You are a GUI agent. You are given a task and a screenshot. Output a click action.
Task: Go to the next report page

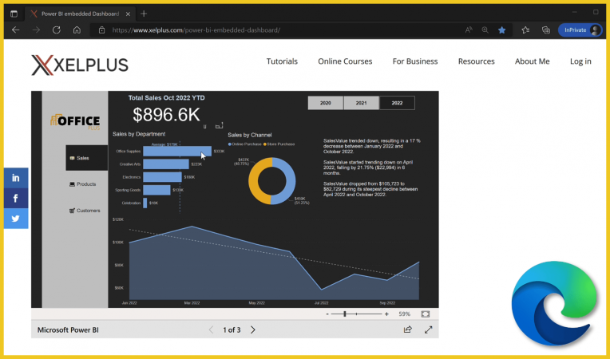click(x=253, y=329)
